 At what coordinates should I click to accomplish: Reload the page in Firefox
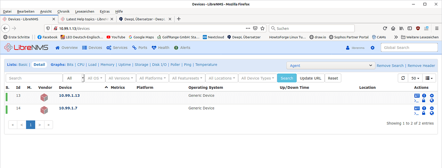click(x=385, y=28)
